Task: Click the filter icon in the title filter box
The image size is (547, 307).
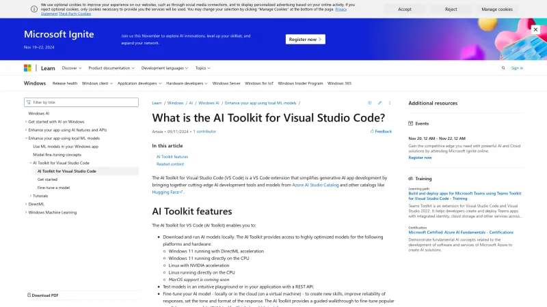Action: coord(29,102)
